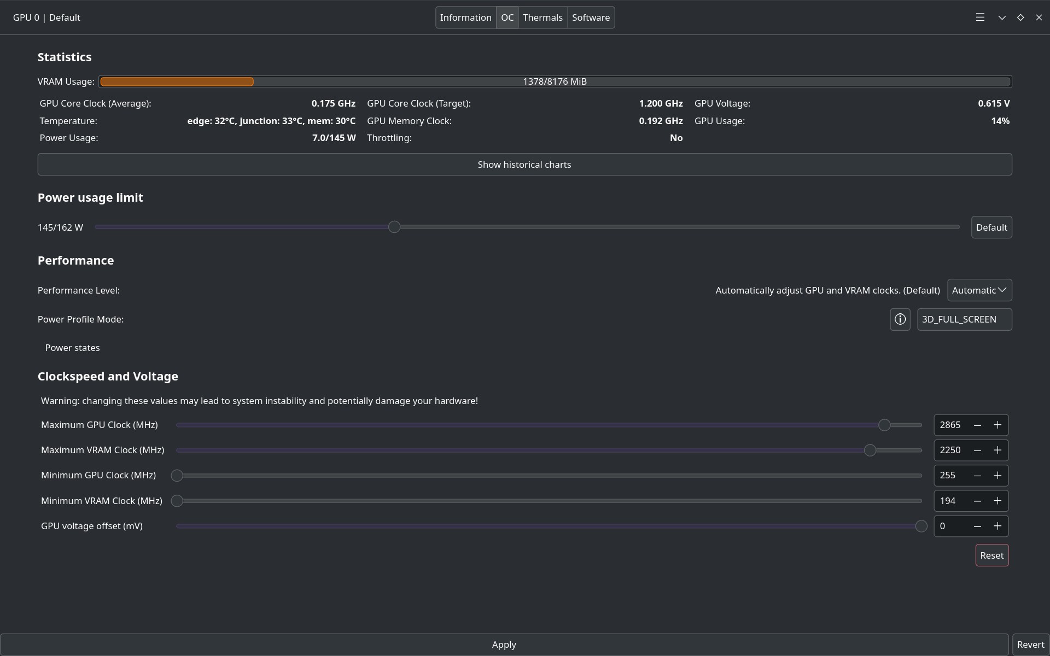Click the Show historical charts button

pos(524,165)
